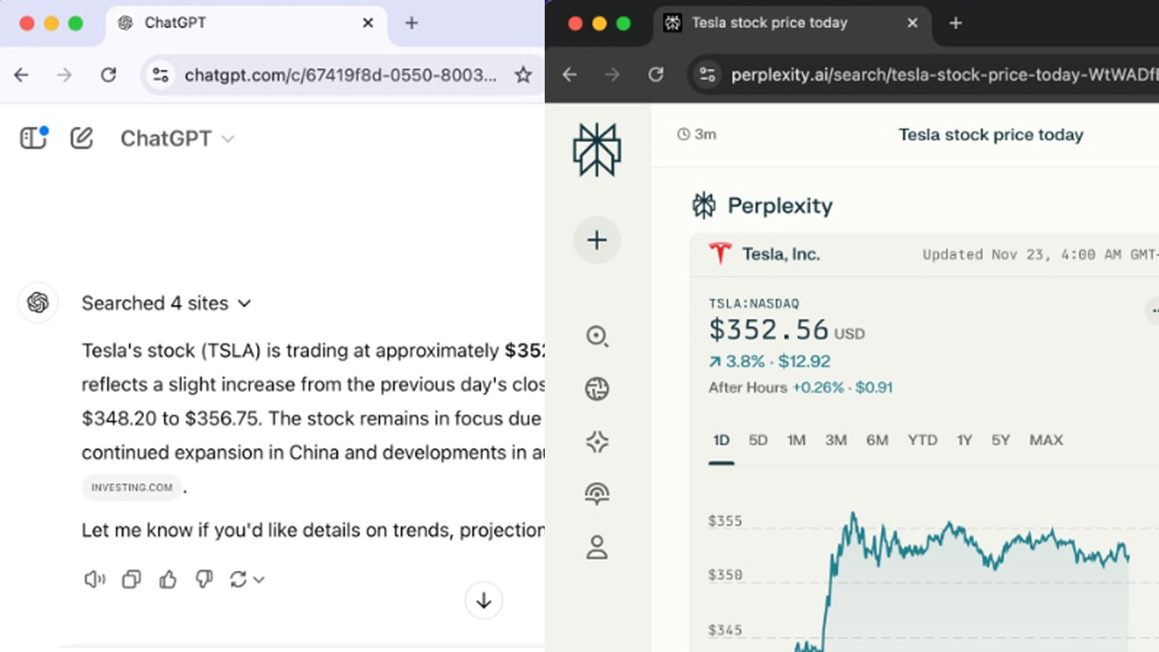
Task: Give the response a thumbs up
Action: pyautogui.click(x=168, y=579)
